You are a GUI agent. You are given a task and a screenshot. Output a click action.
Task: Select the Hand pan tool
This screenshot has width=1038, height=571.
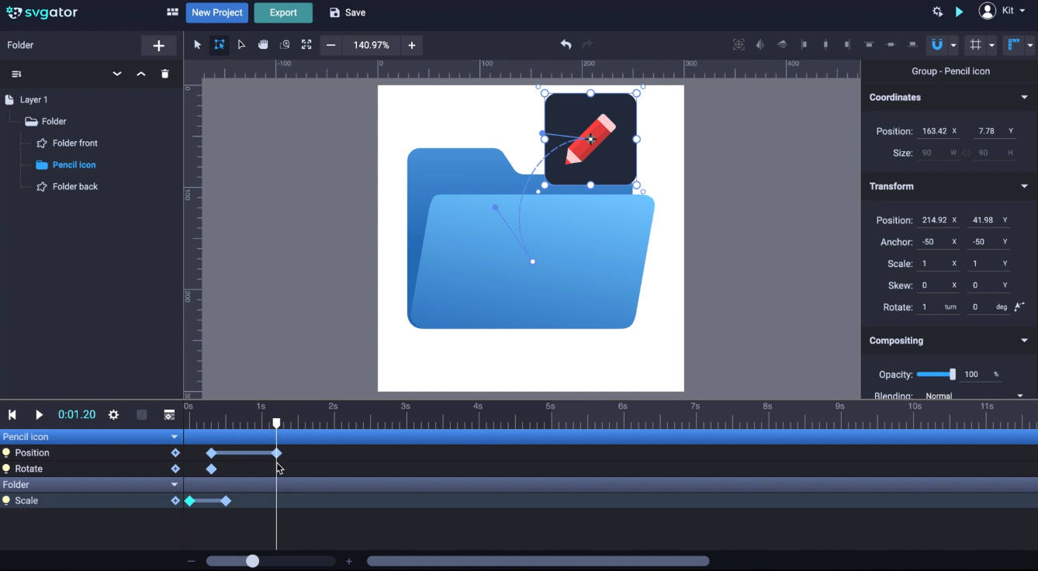pyautogui.click(x=263, y=45)
